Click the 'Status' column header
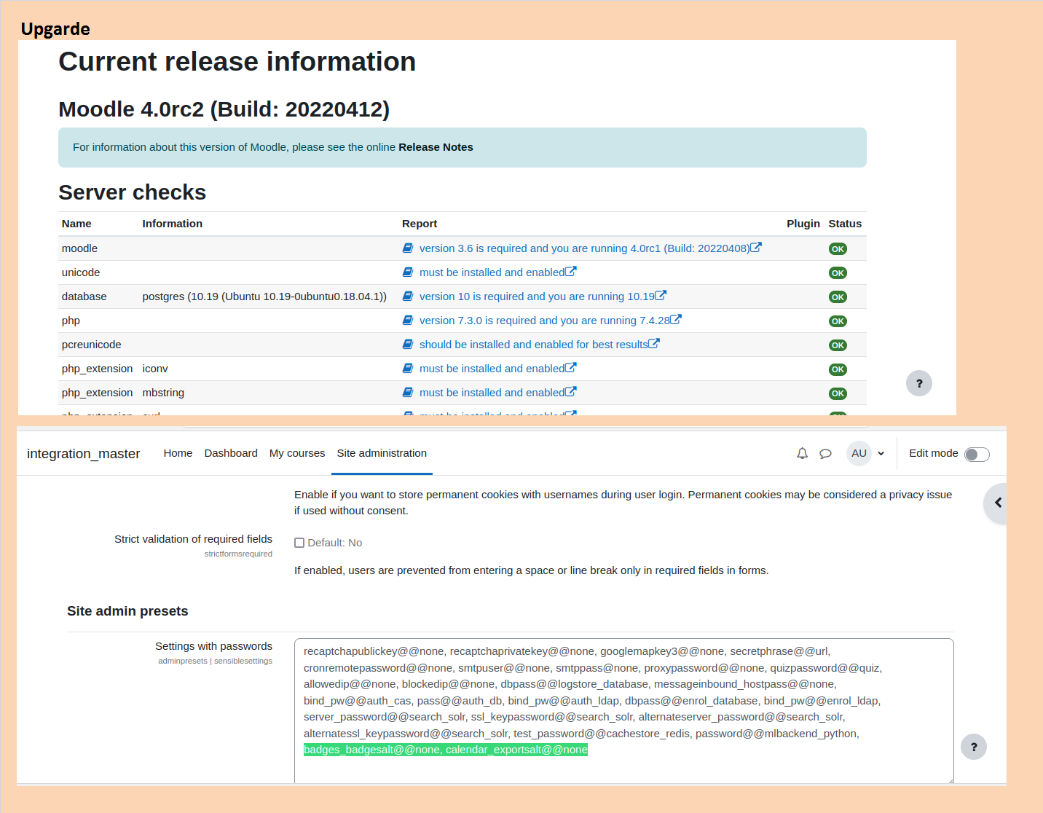This screenshot has height=813, width=1043. point(845,224)
